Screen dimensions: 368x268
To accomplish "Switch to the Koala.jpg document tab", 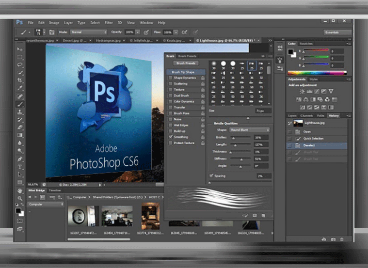I will (174, 40).
